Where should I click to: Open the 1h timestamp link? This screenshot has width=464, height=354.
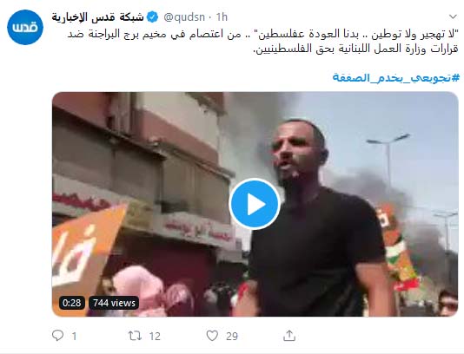222,17
